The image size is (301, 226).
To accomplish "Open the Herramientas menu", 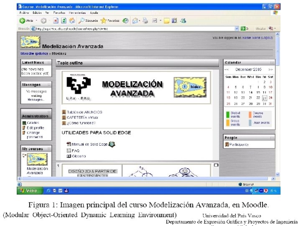I will pyautogui.click(x=77, y=13).
